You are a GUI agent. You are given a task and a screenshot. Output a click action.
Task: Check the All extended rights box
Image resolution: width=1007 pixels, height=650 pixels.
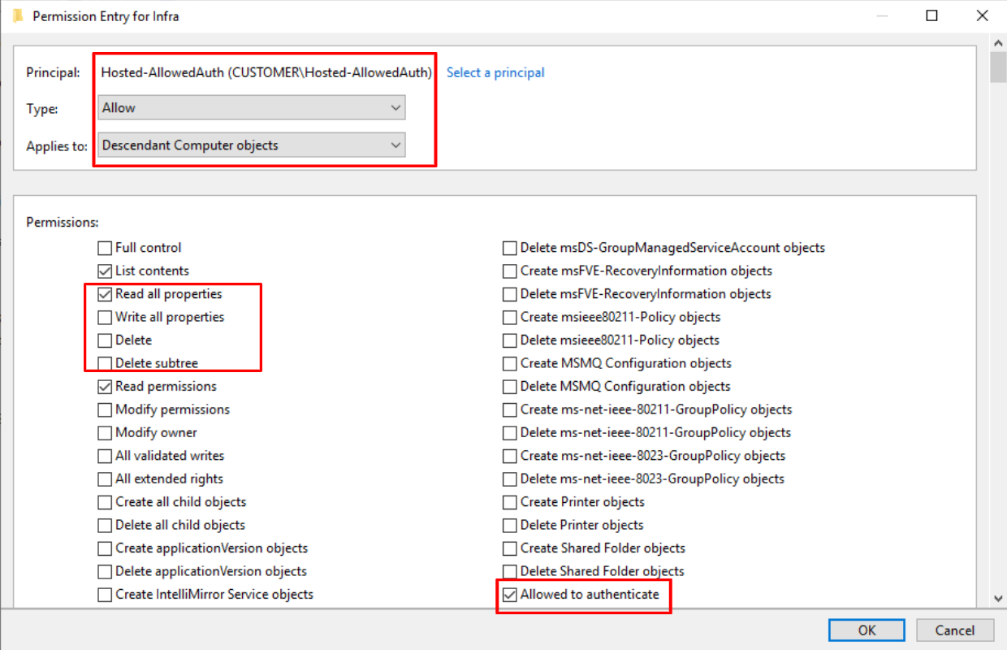tap(105, 479)
